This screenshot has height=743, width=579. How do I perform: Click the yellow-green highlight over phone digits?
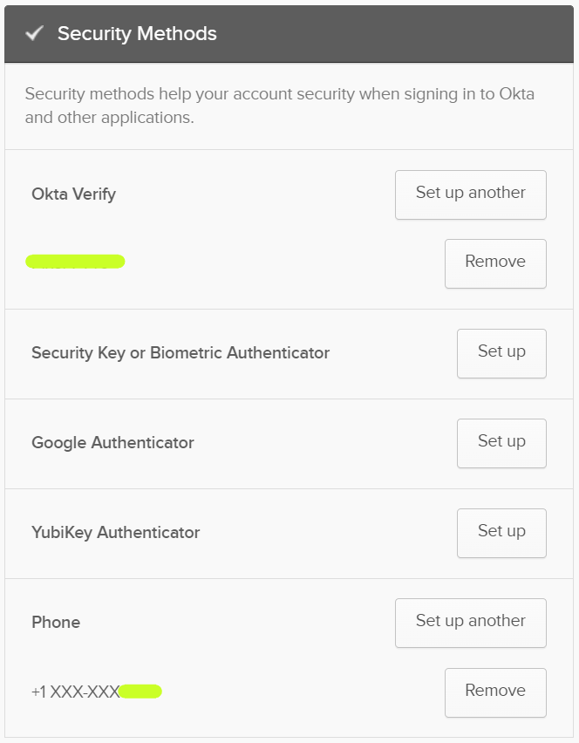pos(140,692)
